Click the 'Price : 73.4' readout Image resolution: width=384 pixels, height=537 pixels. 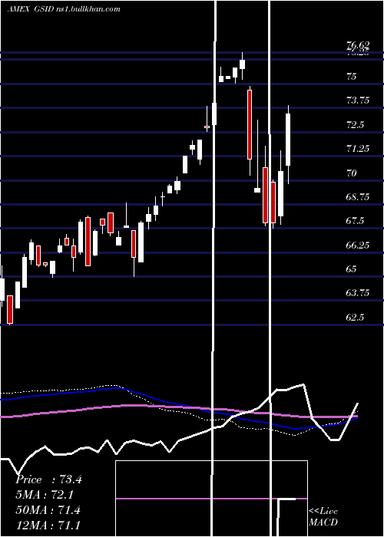click(x=48, y=479)
